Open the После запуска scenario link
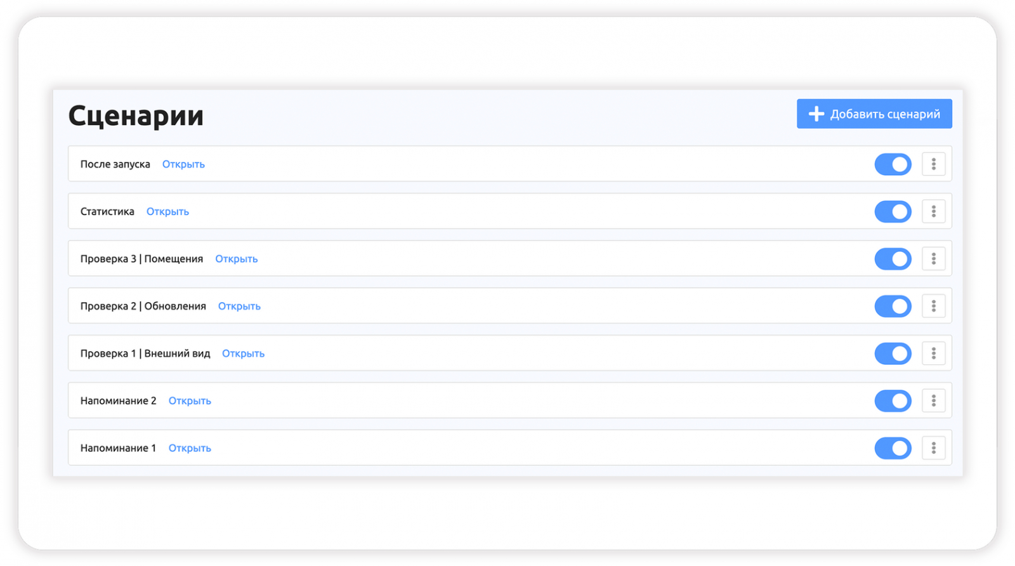 183,164
